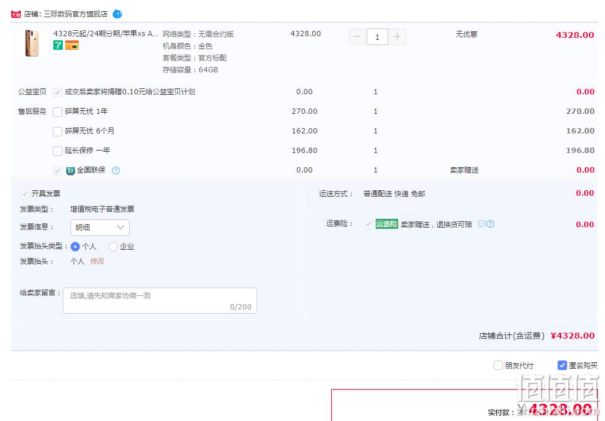This screenshot has height=421, width=605.
Task: Click the green 7-day return badge icon
Action: coord(58,45)
